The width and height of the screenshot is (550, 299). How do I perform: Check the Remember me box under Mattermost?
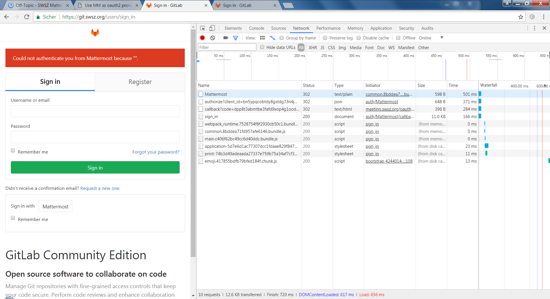coord(13,218)
